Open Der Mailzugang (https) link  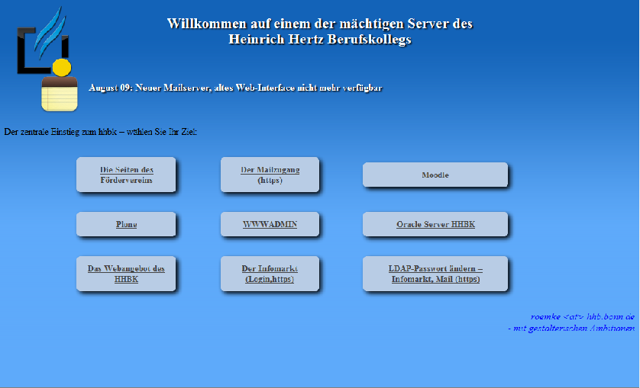[270, 175]
